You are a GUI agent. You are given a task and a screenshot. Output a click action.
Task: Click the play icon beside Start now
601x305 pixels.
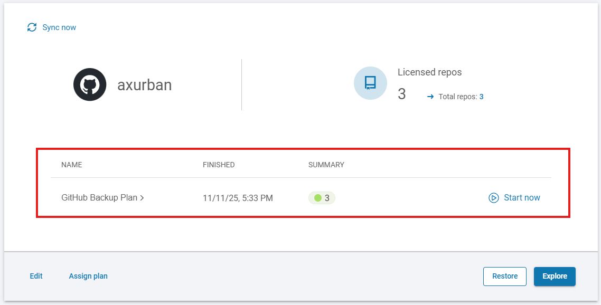pyautogui.click(x=494, y=198)
